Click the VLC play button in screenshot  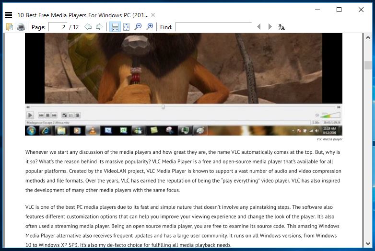30,115
